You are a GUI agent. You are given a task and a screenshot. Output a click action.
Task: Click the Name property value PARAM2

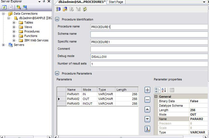[198, 119]
